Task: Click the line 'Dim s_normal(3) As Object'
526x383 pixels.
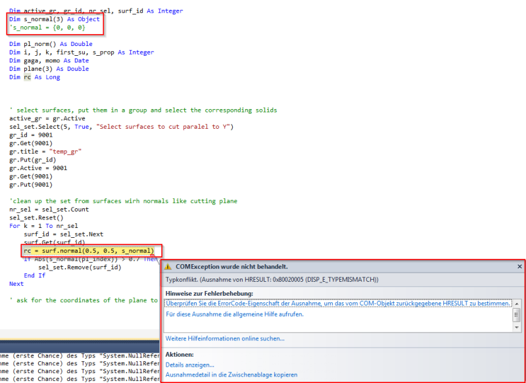Action: pyautogui.click(x=55, y=19)
